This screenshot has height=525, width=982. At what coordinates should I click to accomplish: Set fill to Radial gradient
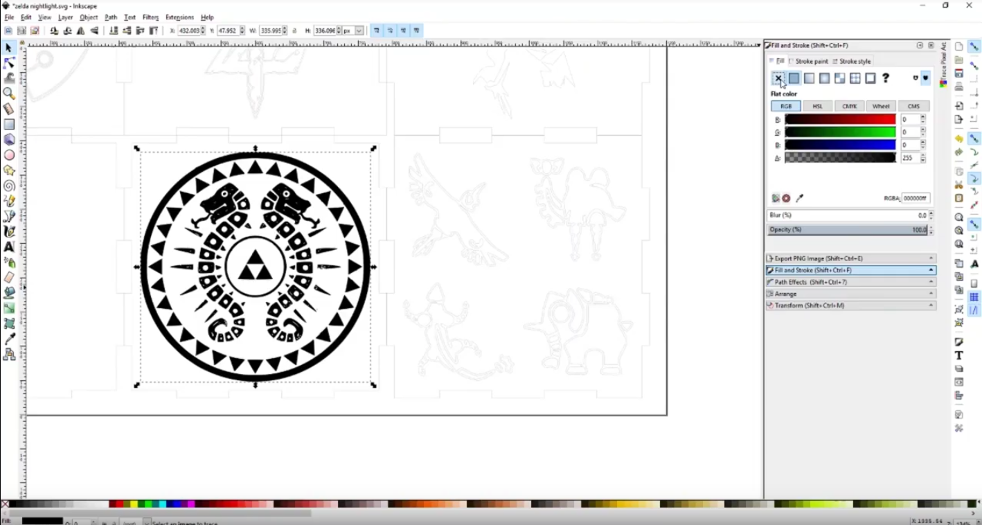click(824, 78)
